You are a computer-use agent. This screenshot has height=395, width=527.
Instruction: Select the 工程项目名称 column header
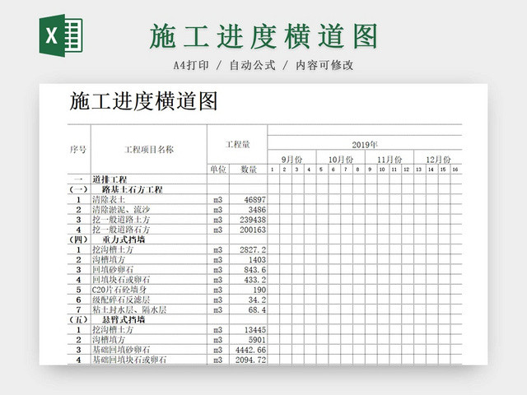[149, 150]
